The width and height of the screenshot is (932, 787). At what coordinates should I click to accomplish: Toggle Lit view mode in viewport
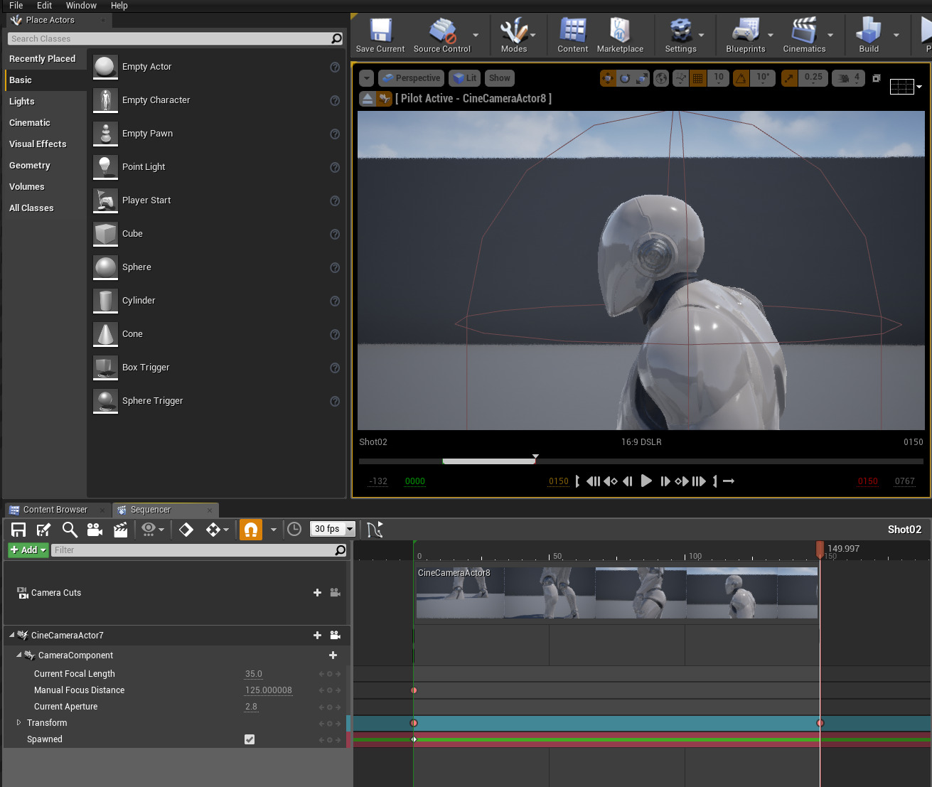point(465,78)
